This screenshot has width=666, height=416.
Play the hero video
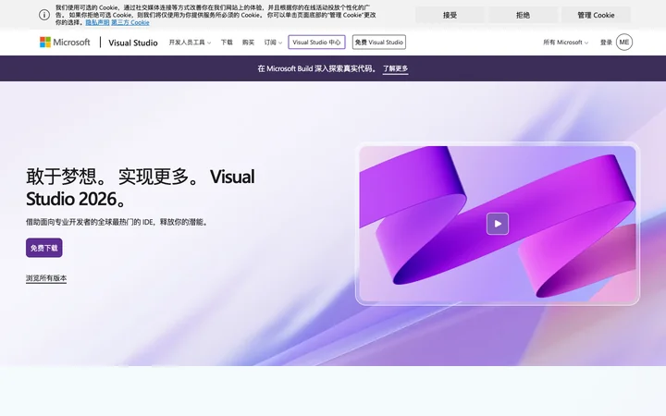[x=498, y=224]
